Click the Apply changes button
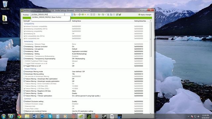 click(145, 15)
